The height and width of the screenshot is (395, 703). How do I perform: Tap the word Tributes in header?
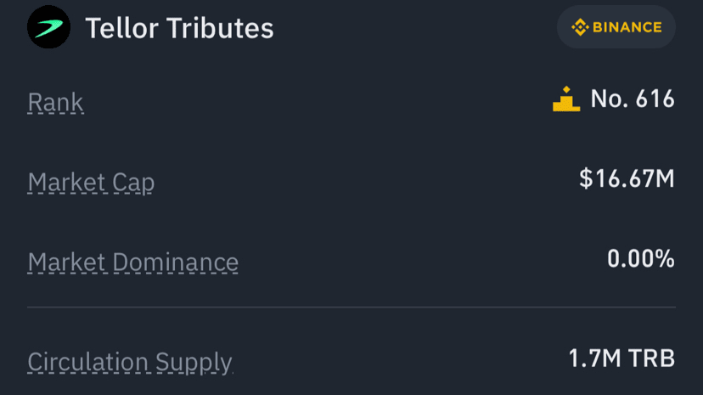pos(221,28)
